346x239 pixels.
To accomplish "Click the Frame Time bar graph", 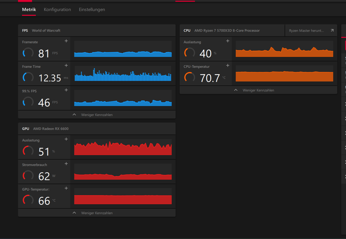I will click(x=123, y=73).
